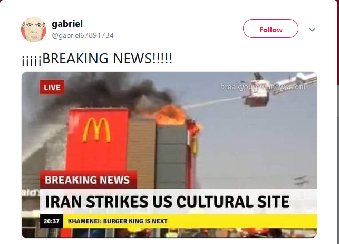The width and height of the screenshot is (339, 244).
Task: Click the yellow Khamenei ticker text
Action: pos(118,221)
